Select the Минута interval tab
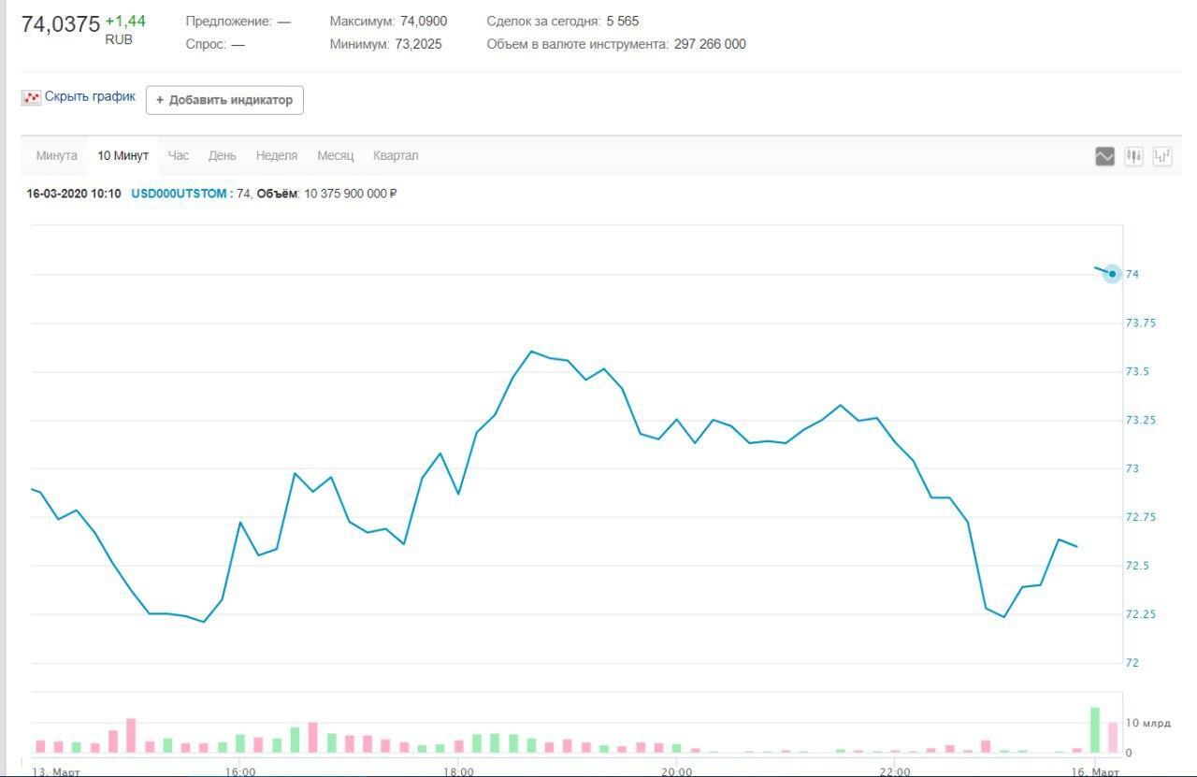 [57, 156]
